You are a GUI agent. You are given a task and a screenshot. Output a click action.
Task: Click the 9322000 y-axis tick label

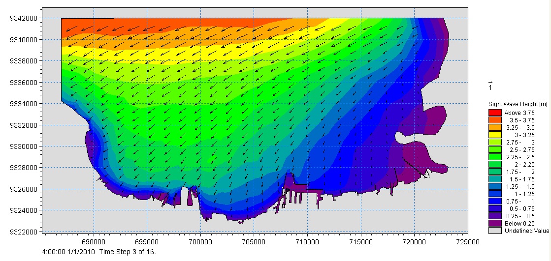point(23,232)
